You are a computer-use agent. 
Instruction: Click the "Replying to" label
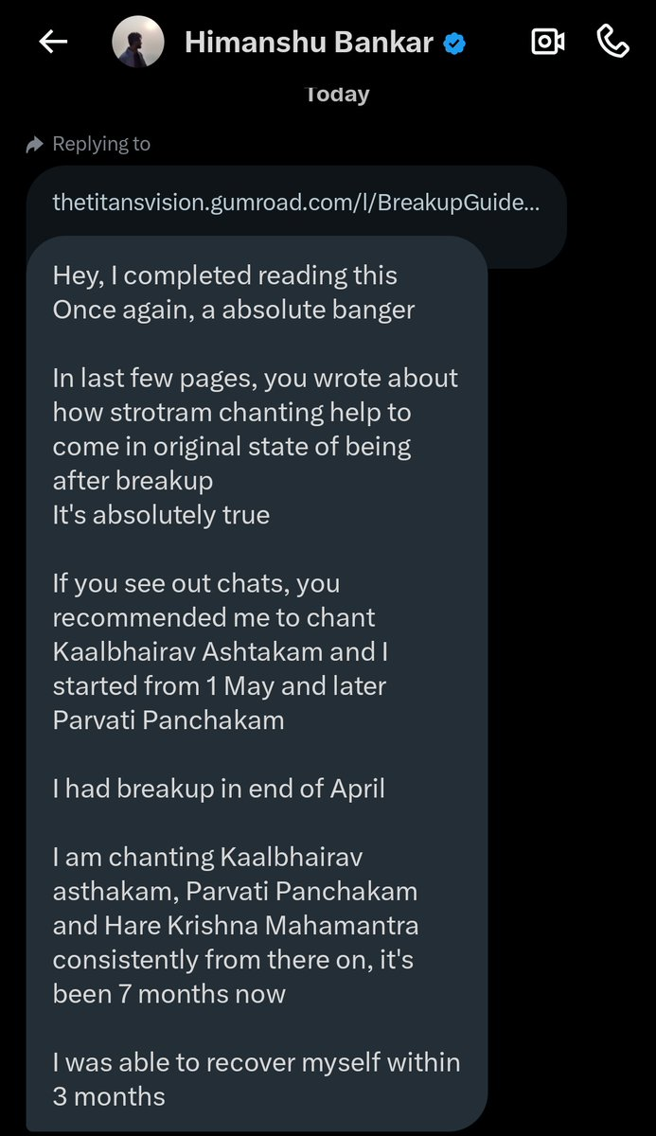pos(101,144)
